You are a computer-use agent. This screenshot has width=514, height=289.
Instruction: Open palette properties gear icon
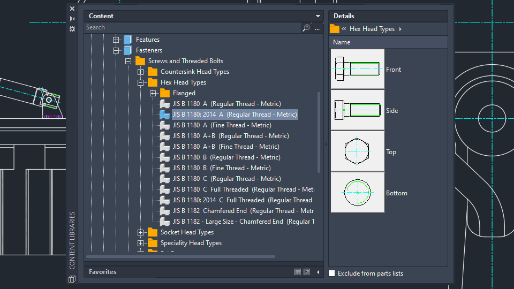tap(72, 29)
